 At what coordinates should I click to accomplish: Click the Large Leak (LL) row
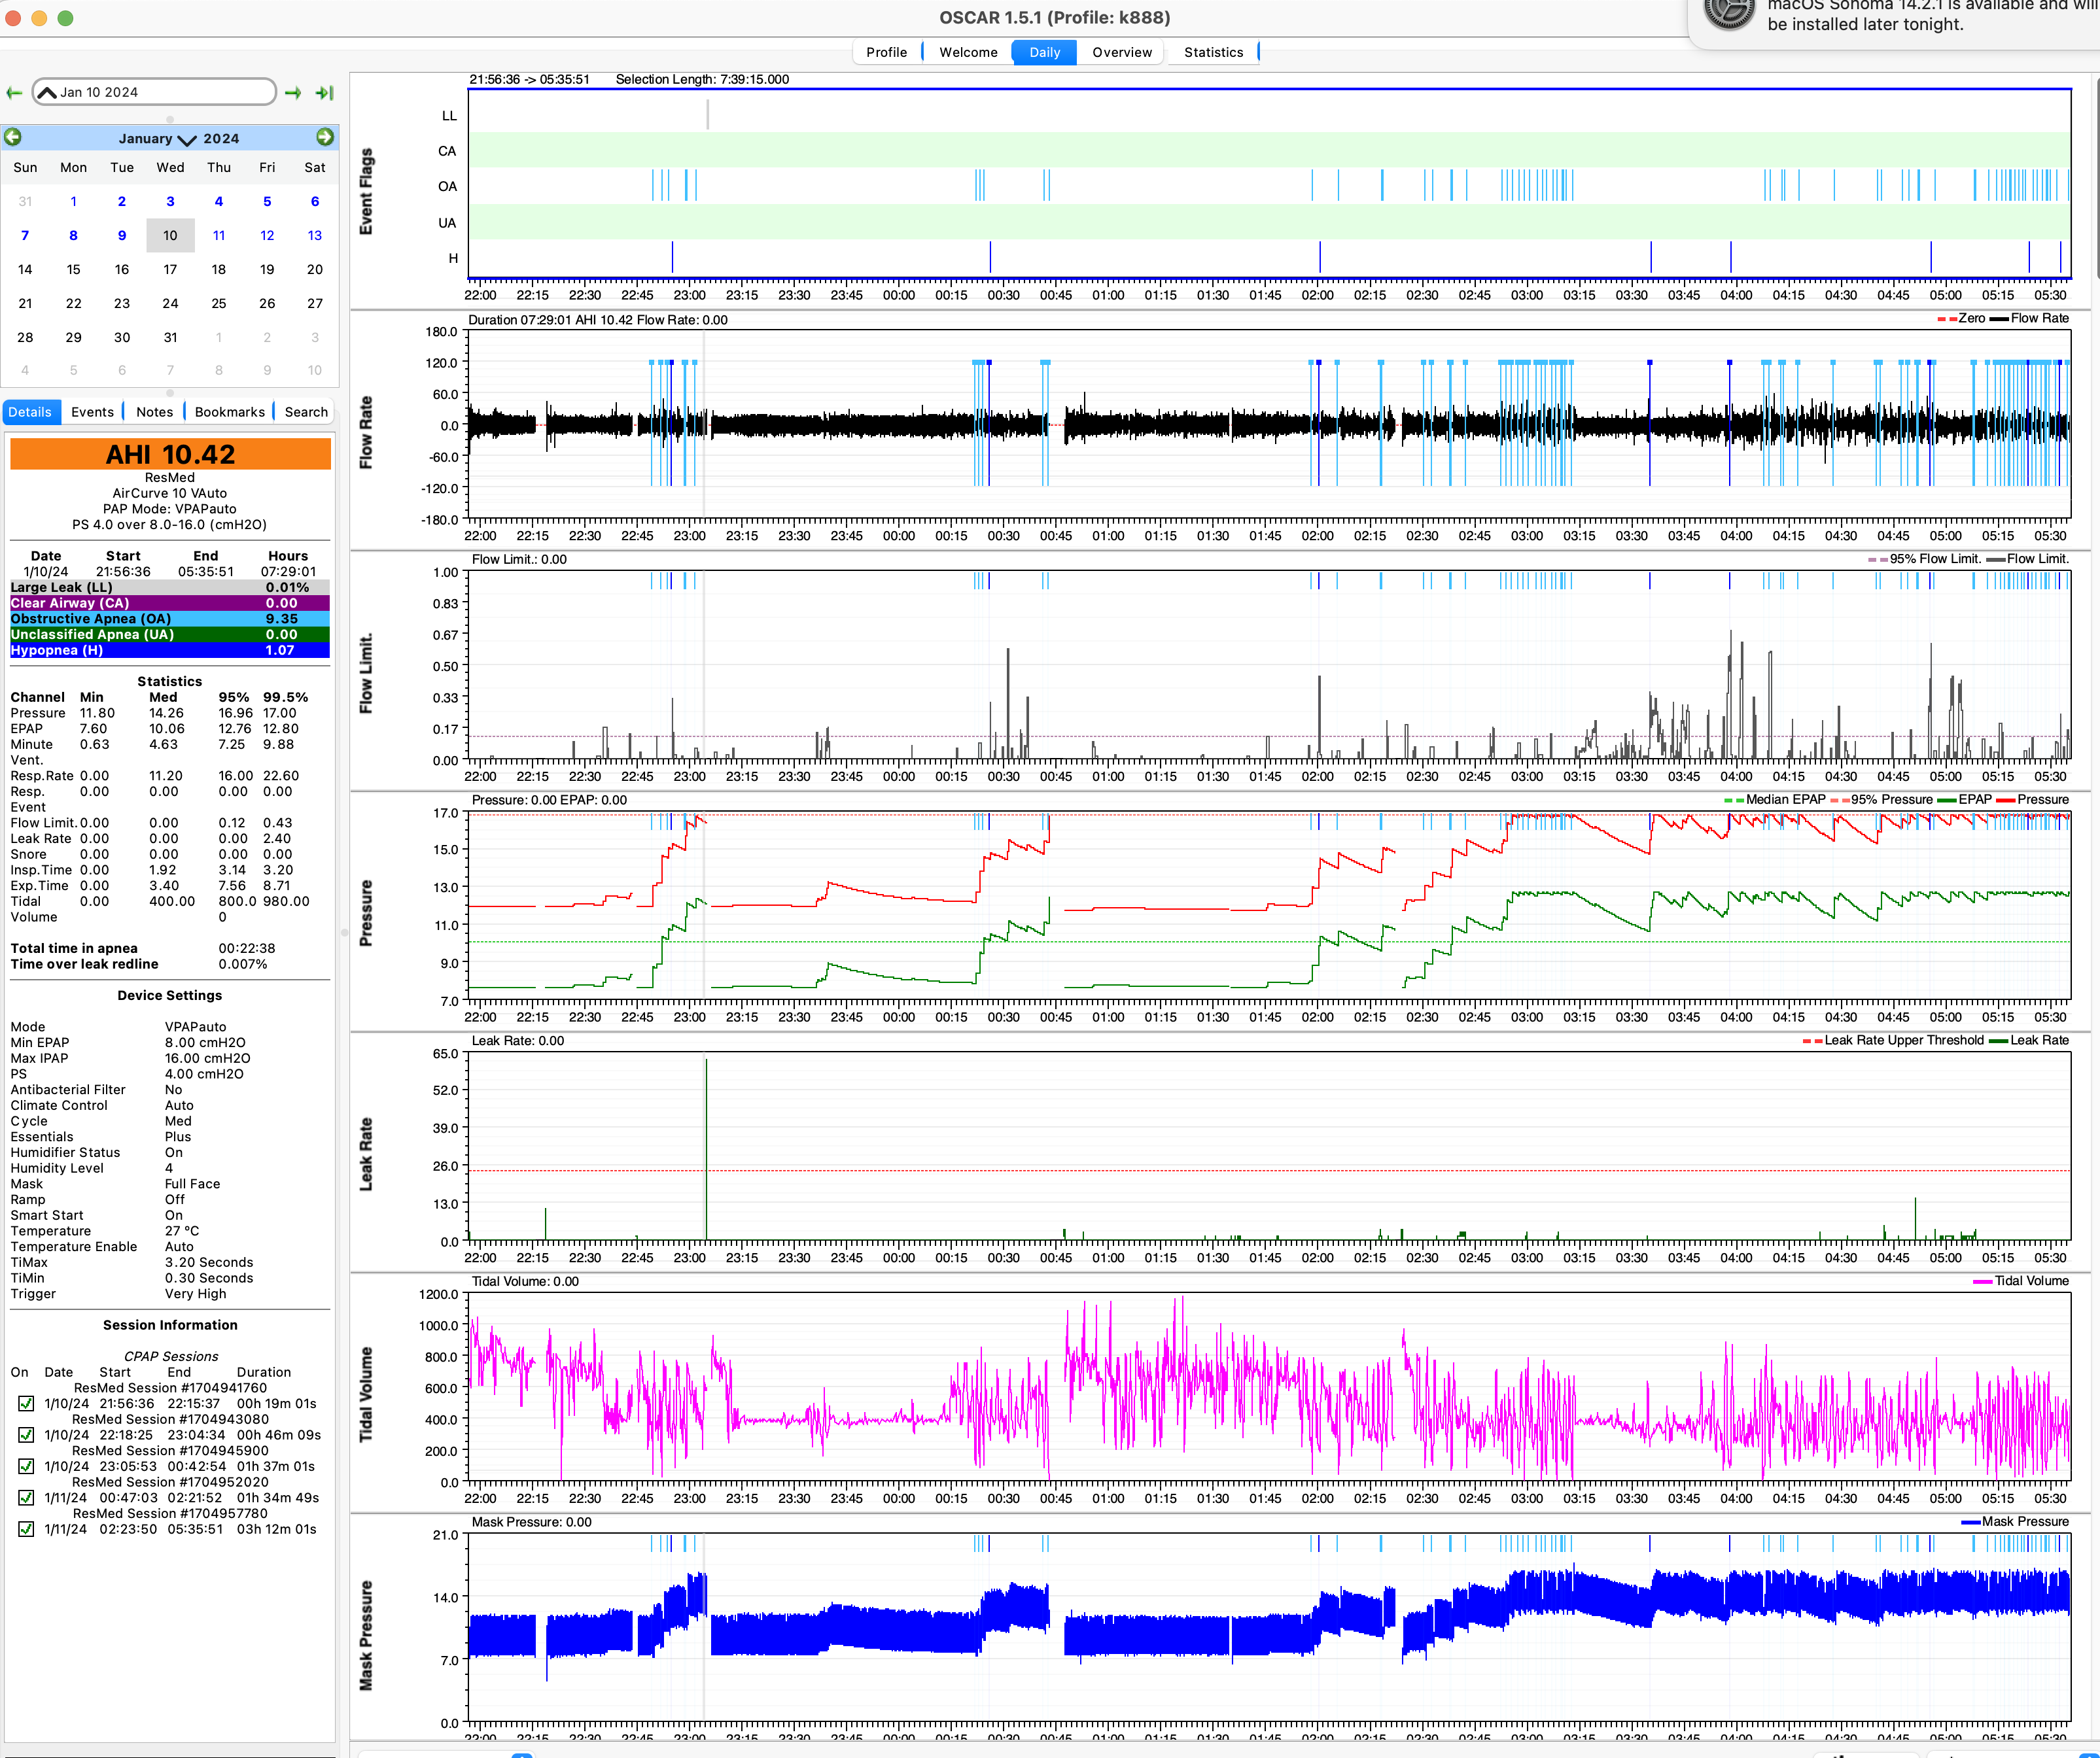click(170, 588)
